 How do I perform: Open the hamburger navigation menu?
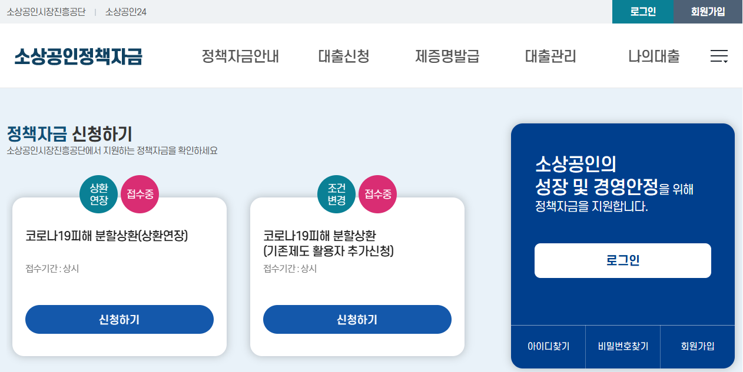tap(719, 55)
